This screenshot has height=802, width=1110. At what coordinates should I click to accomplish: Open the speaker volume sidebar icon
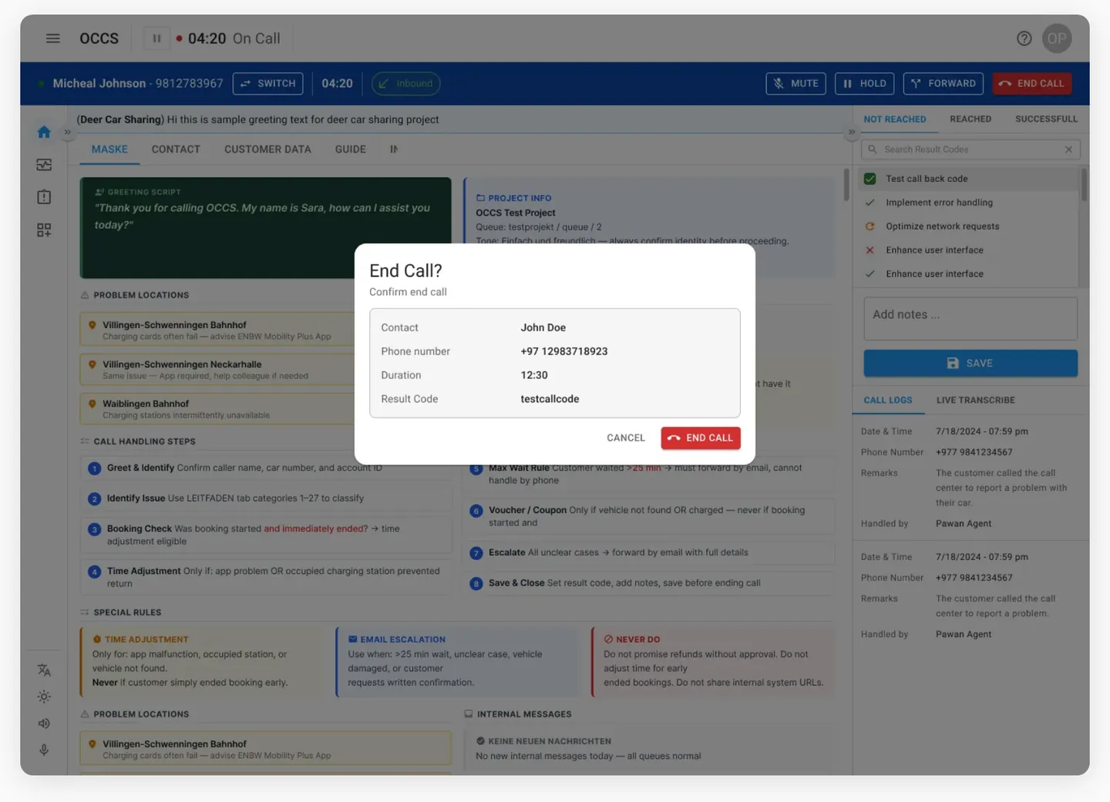[44, 723]
